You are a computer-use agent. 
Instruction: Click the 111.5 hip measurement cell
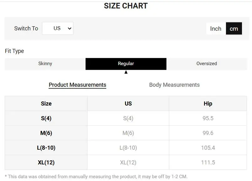208,163
